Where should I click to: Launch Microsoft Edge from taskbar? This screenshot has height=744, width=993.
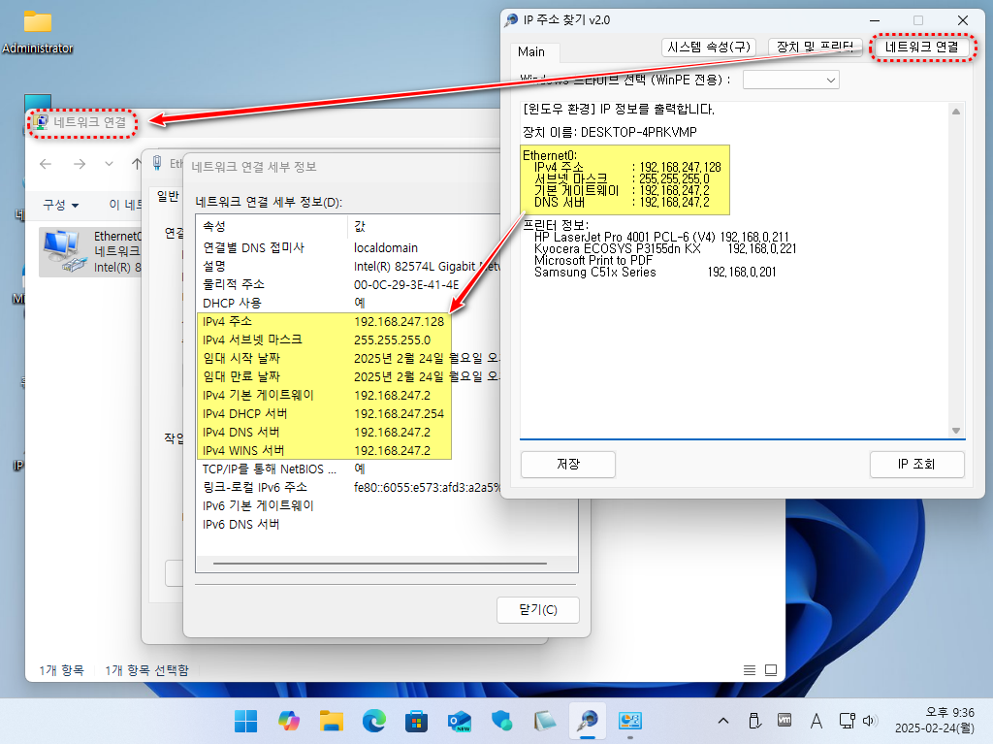(373, 721)
